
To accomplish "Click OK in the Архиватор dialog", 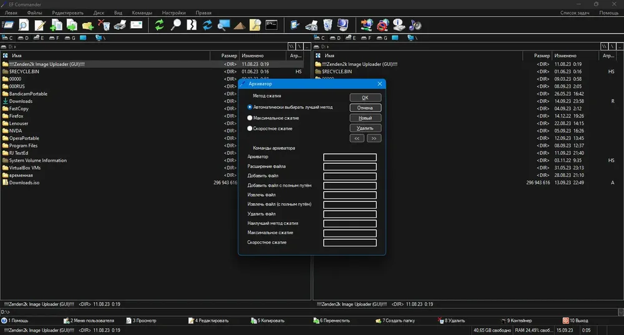I will 365,98.
